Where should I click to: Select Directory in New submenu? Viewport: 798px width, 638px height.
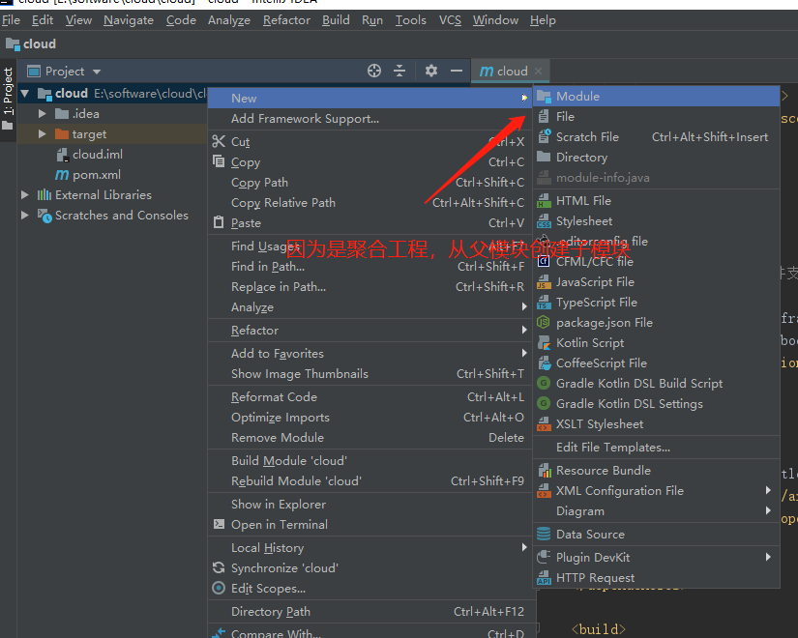[x=657, y=158]
